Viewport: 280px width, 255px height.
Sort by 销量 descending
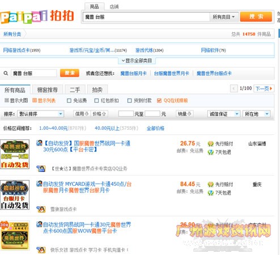185,114
